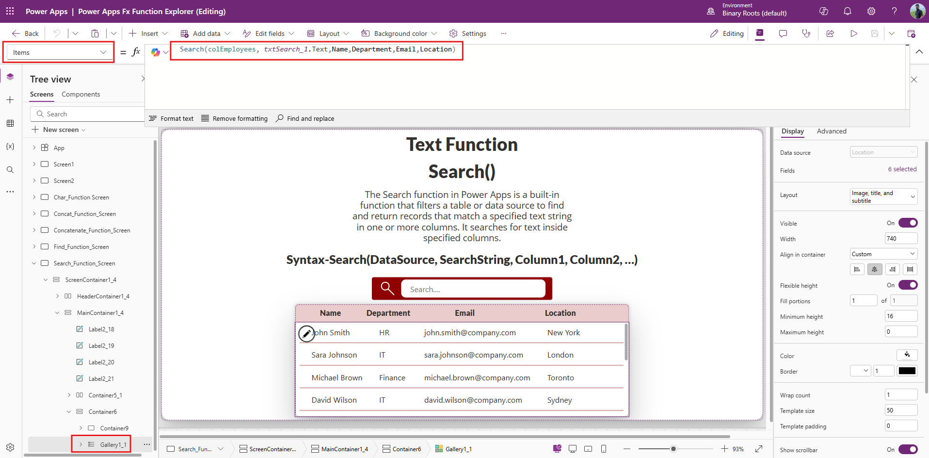This screenshot has height=458, width=929.
Task: Open the notifications bell
Action: coord(848,11)
